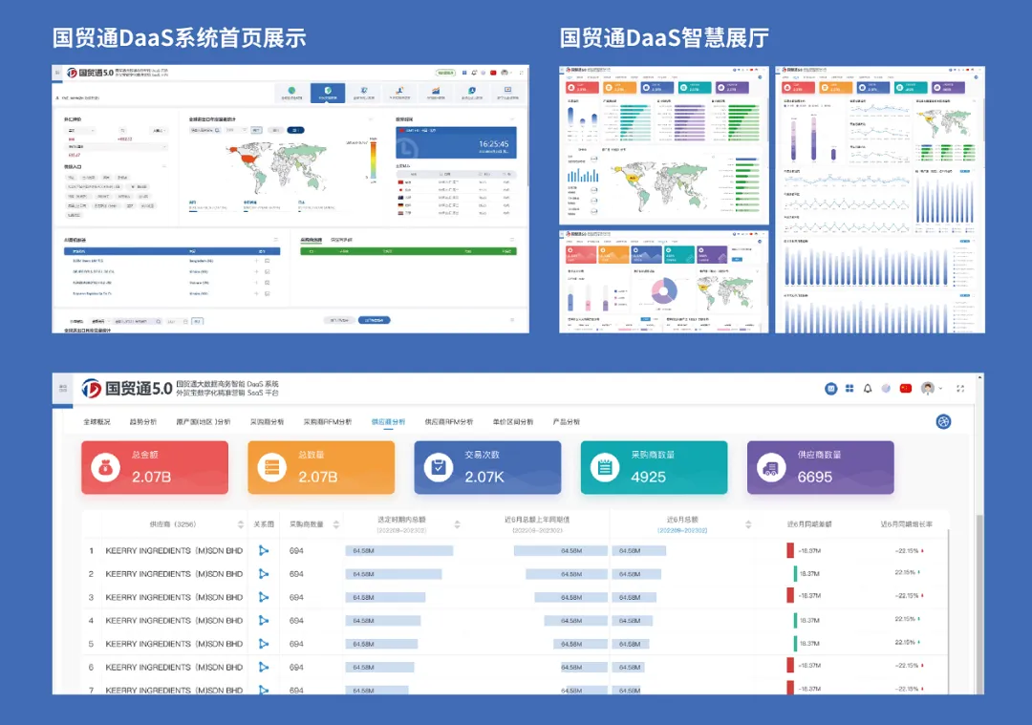Click the blue 交易次数 2.07K card
1032x725 pixels.
coord(487,467)
